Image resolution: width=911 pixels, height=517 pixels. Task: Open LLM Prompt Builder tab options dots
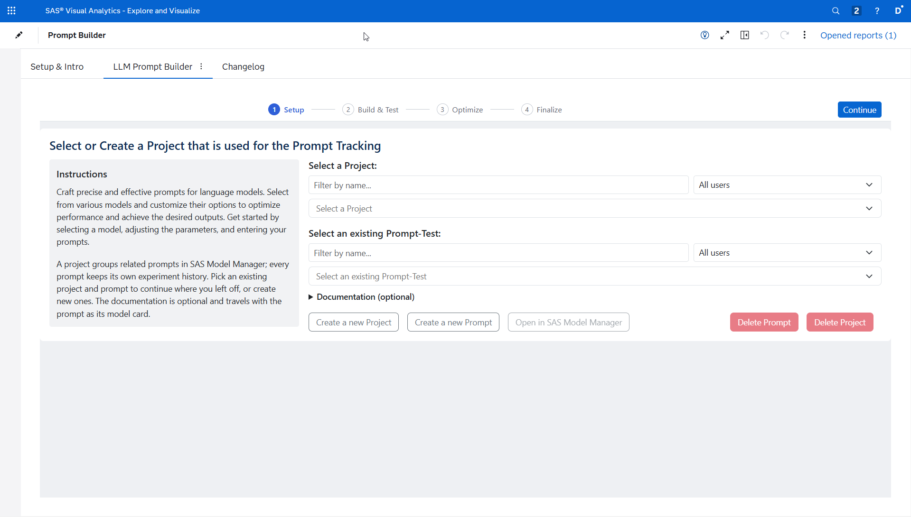[x=201, y=66]
